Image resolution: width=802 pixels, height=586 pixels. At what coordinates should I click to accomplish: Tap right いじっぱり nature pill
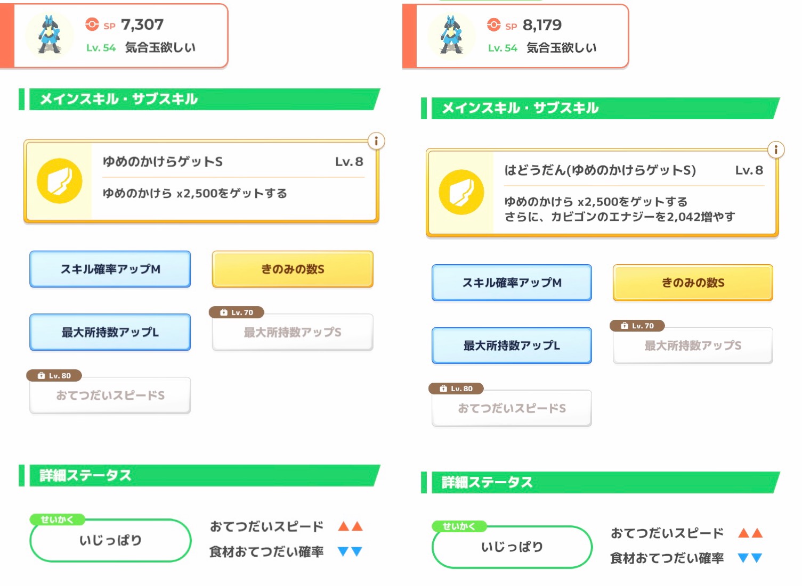[512, 547]
